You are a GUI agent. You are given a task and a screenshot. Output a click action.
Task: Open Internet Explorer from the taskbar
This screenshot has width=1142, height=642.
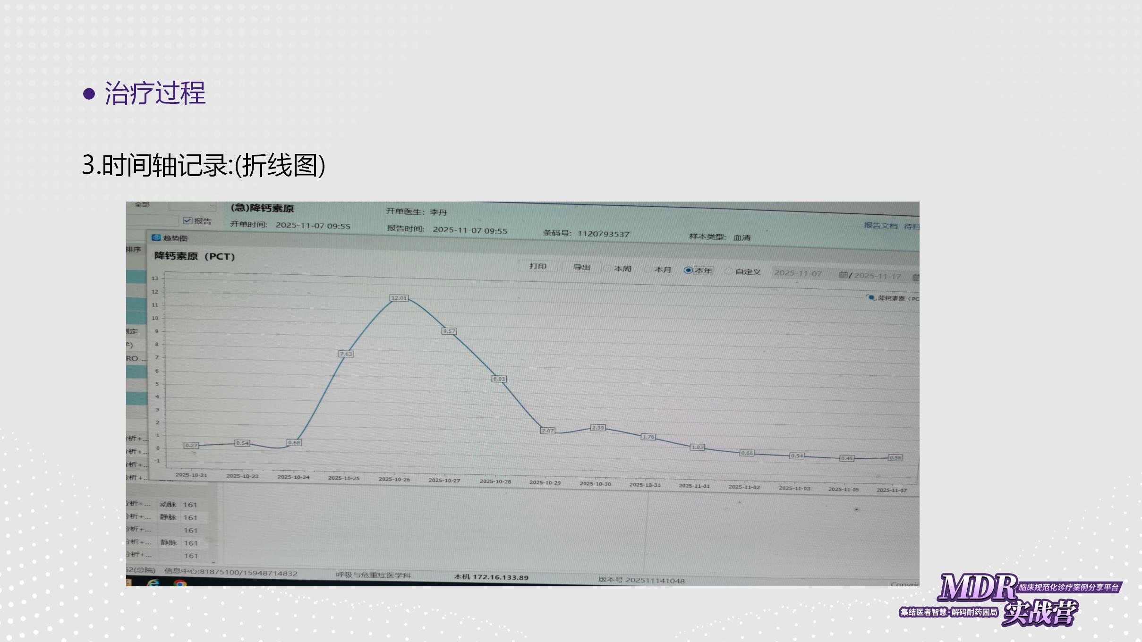pyautogui.click(x=153, y=583)
